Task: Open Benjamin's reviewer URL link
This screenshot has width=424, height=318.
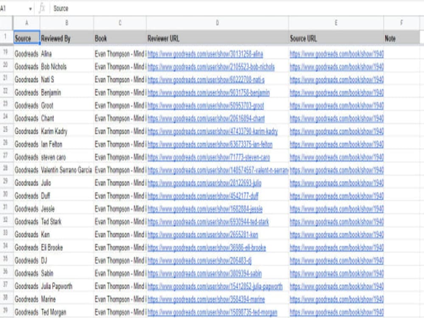Action: 209,93
